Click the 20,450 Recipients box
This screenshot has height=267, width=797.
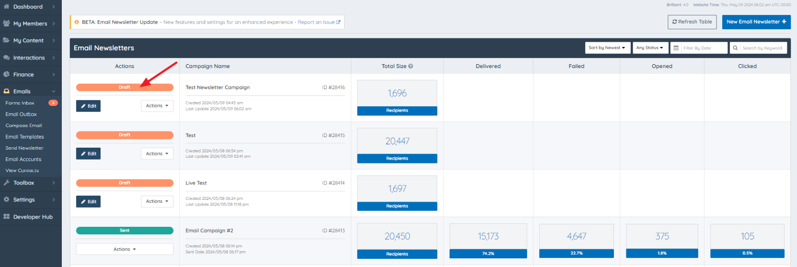397,241
